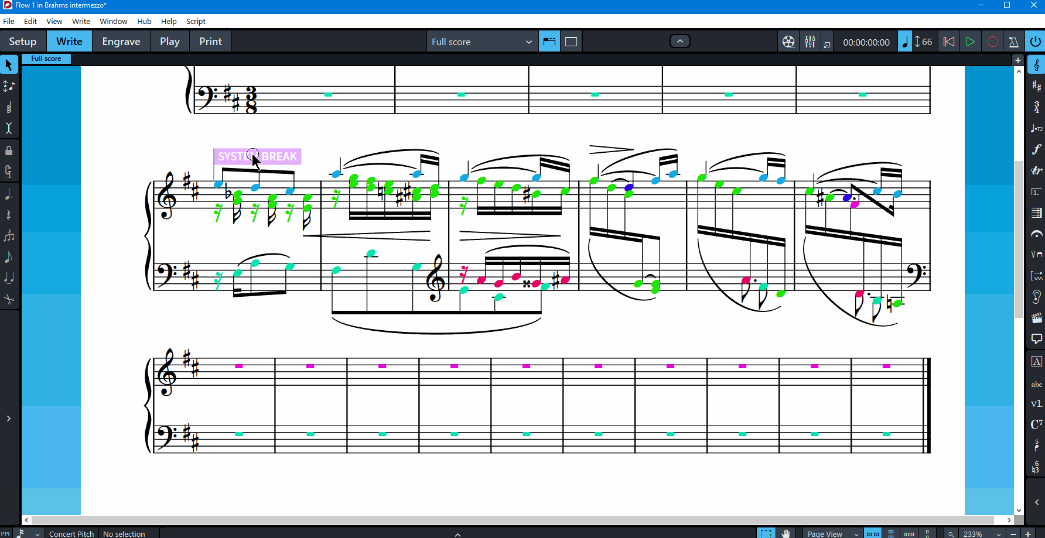Click the 00:00:00:00 timecode display
Image resolution: width=1045 pixels, height=538 pixels.
click(866, 42)
